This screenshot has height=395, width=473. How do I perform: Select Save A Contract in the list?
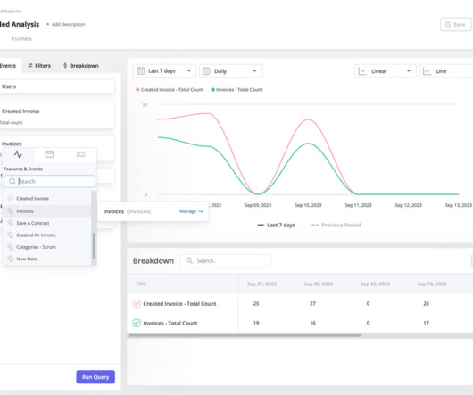[x=46, y=223]
